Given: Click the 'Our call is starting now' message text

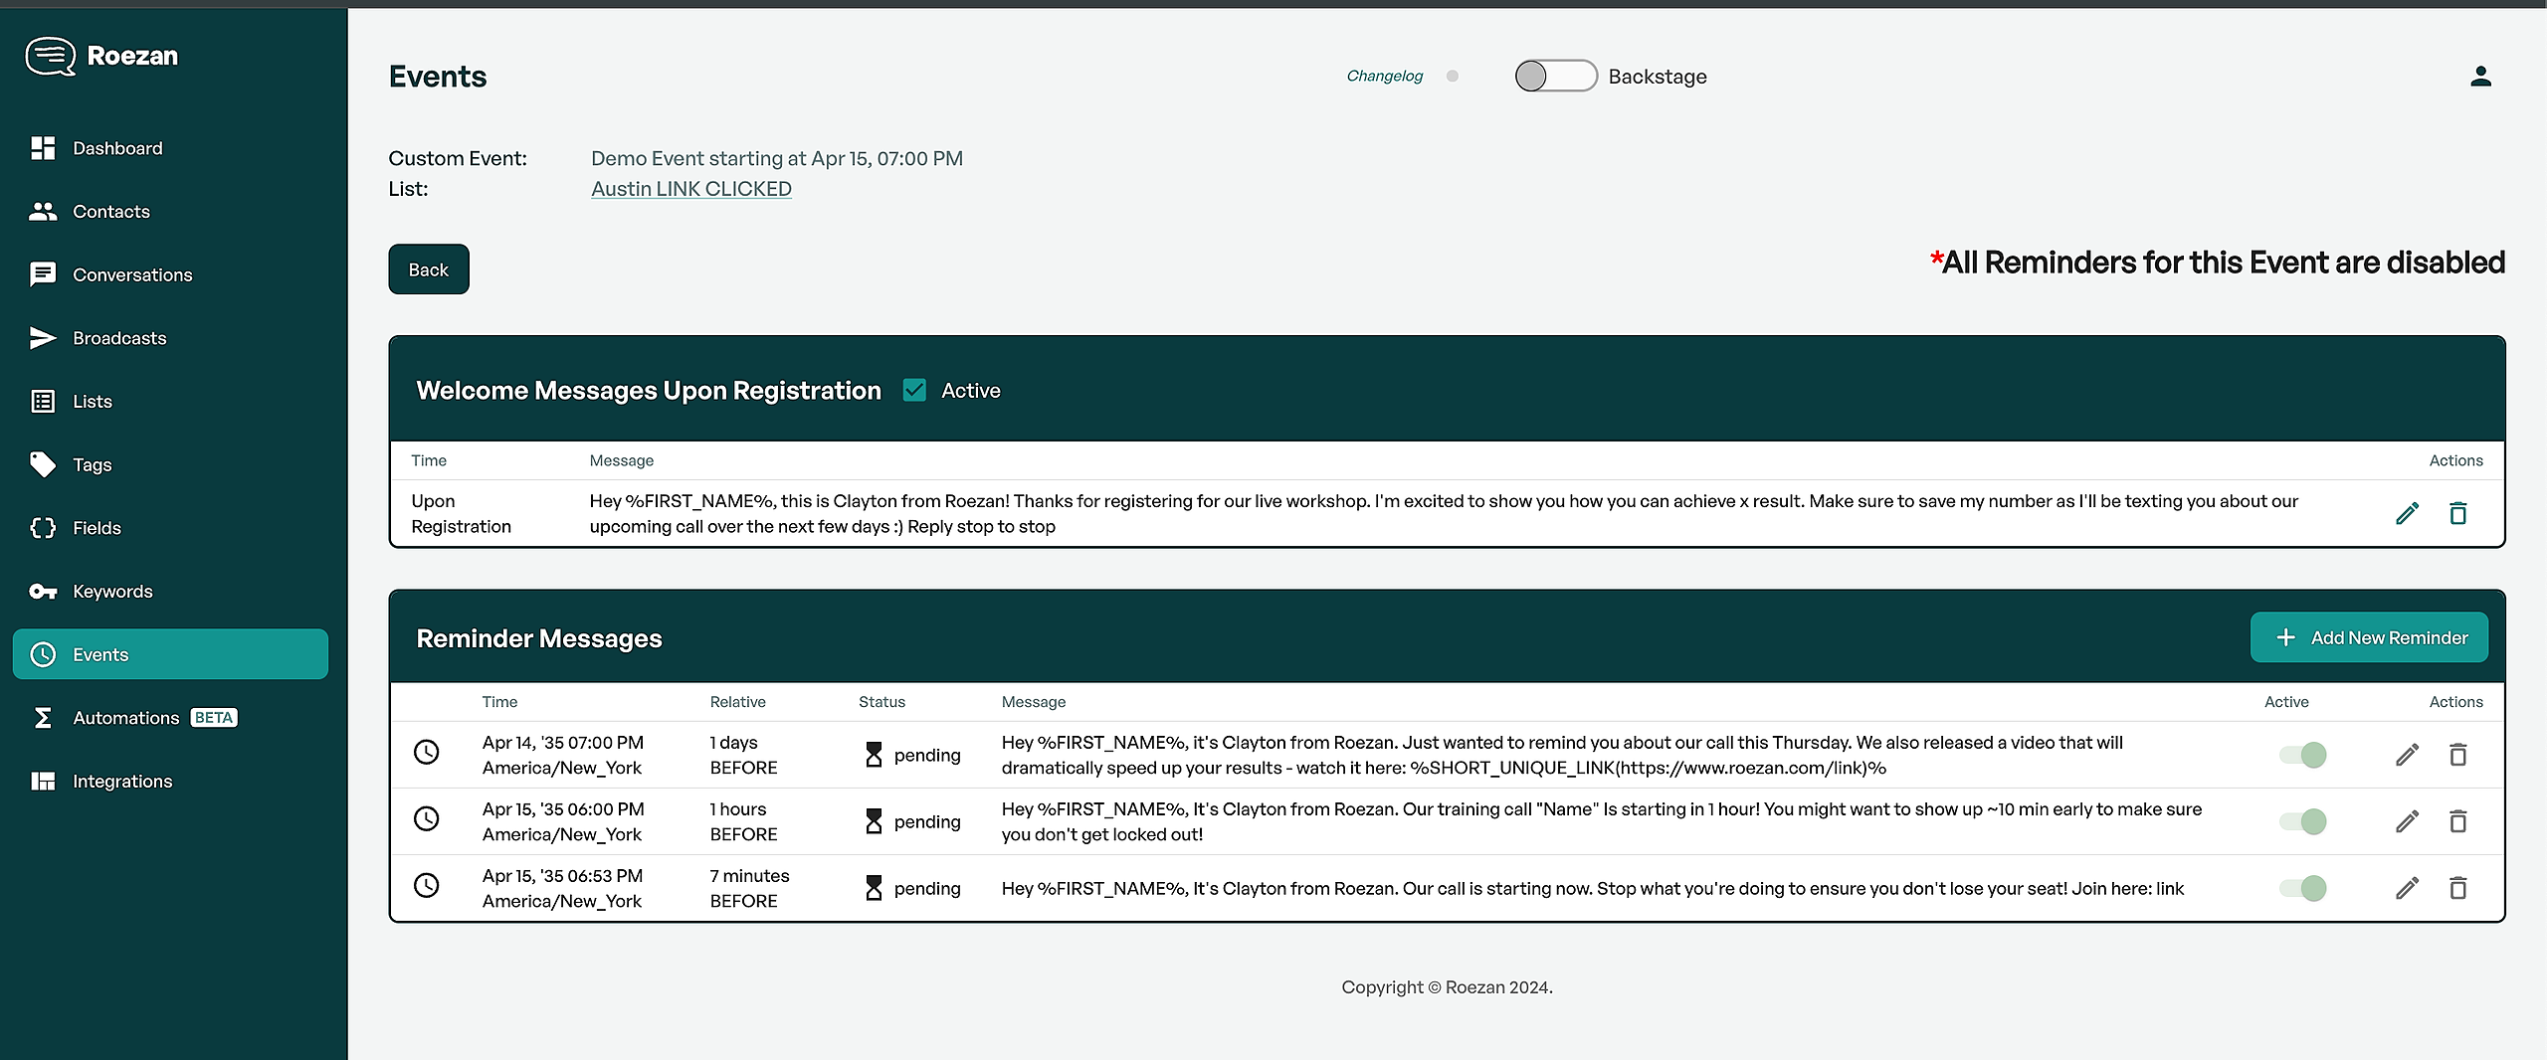Looking at the screenshot, I should click(1593, 888).
